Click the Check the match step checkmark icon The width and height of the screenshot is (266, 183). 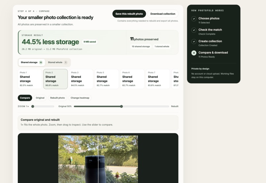(x=194, y=30)
